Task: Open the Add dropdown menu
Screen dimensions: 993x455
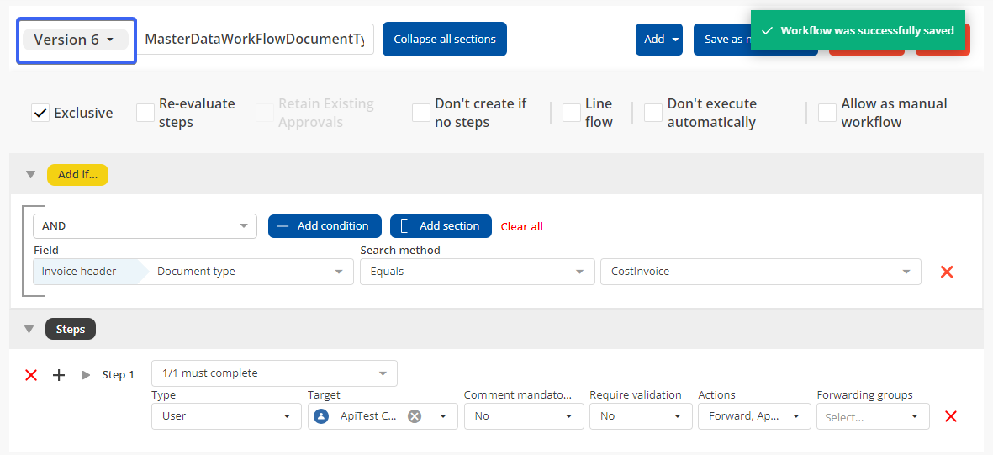Action: click(x=658, y=40)
